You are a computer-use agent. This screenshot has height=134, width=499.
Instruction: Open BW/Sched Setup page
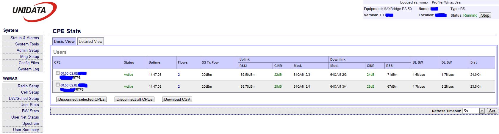pos(24,98)
